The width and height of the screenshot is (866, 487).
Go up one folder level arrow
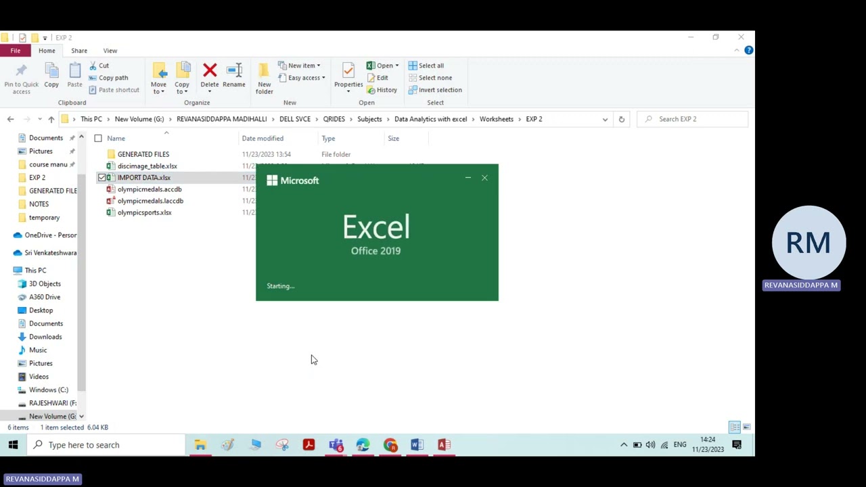click(x=51, y=119)
